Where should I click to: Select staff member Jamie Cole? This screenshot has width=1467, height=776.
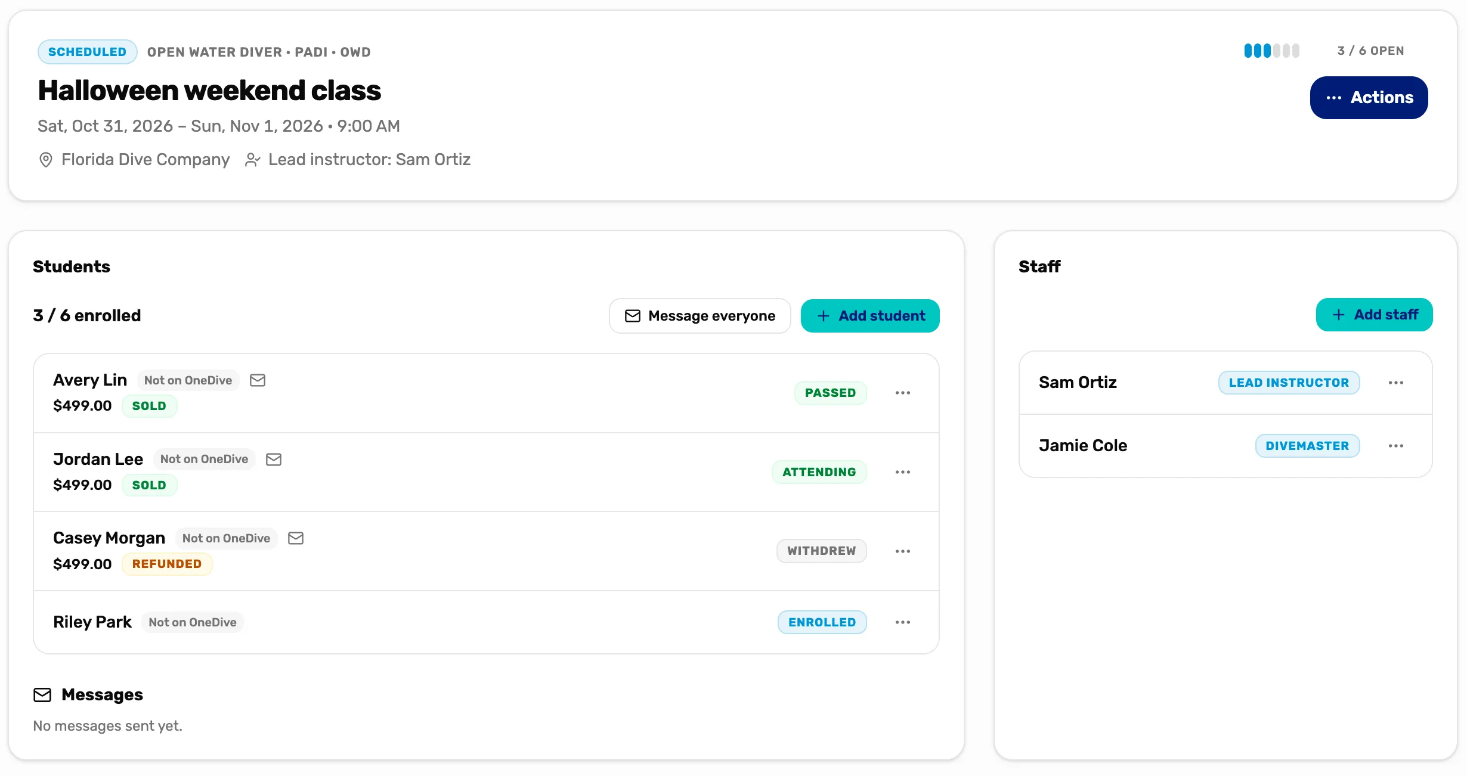(x=1083, y=446)
